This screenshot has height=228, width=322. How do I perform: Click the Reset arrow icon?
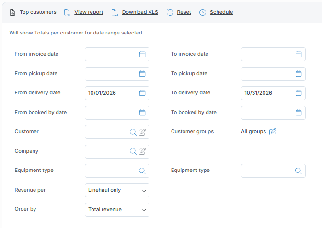click(170, 12)
